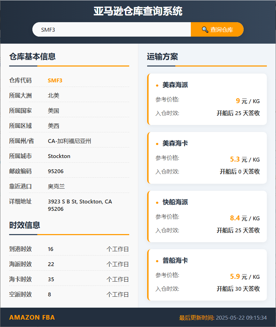The height and width of the screenshot is (327, 276).
Task: Click the 奥克兰 nearby port value
Action: (x=56, y=187)
